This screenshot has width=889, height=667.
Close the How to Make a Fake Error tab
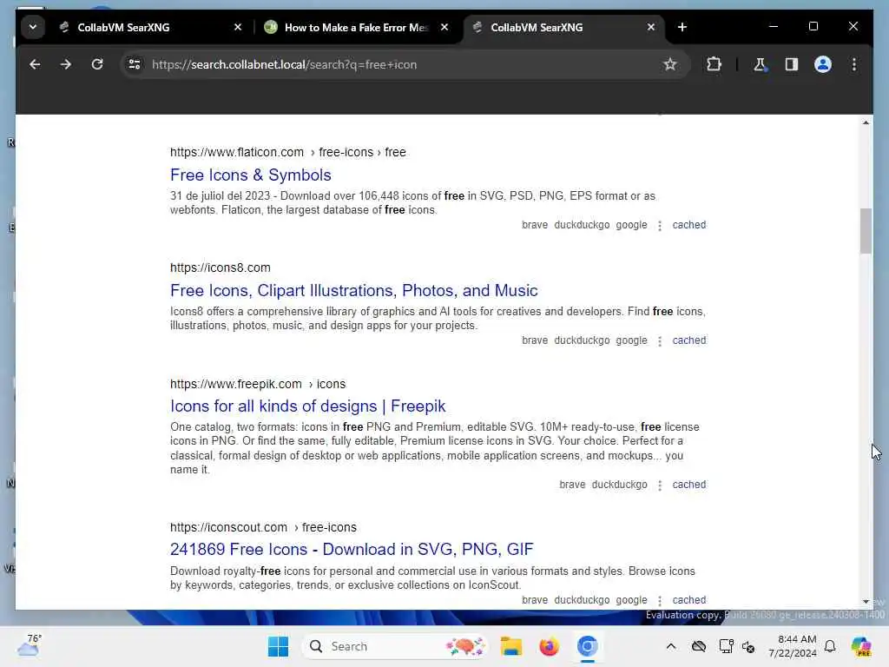[444, 27]
